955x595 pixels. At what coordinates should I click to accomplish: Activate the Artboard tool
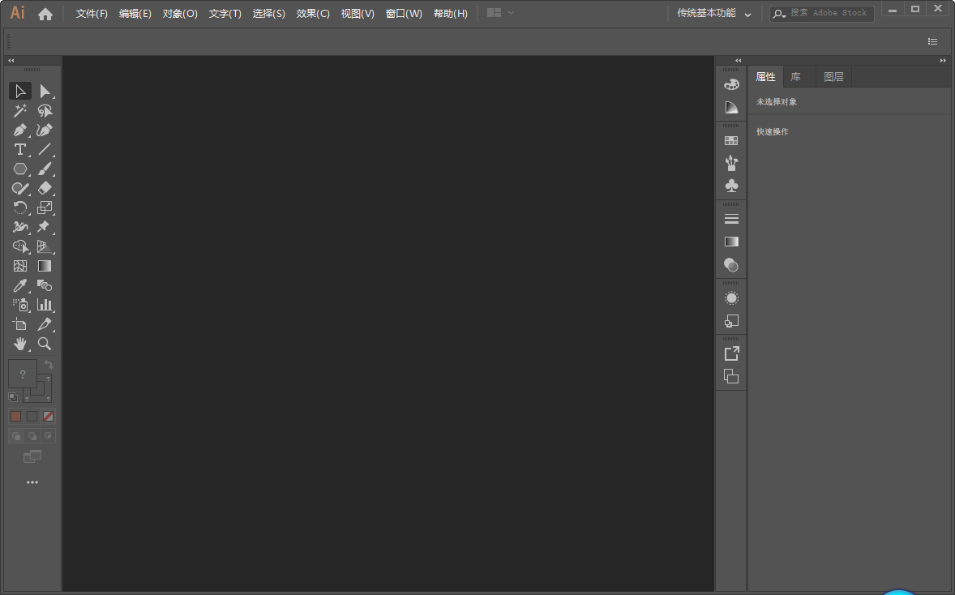[x=20, y=324]
